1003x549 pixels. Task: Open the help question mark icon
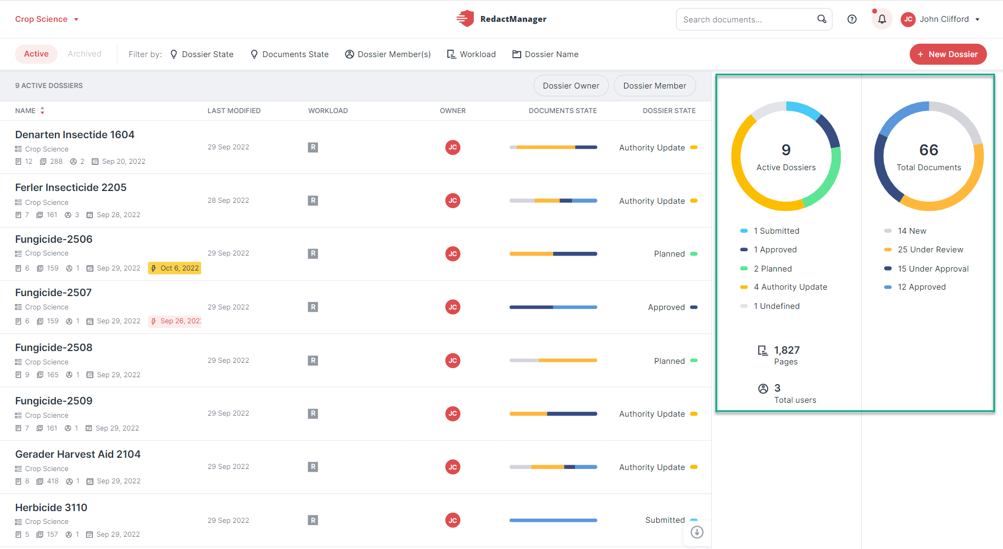point(852,19)
